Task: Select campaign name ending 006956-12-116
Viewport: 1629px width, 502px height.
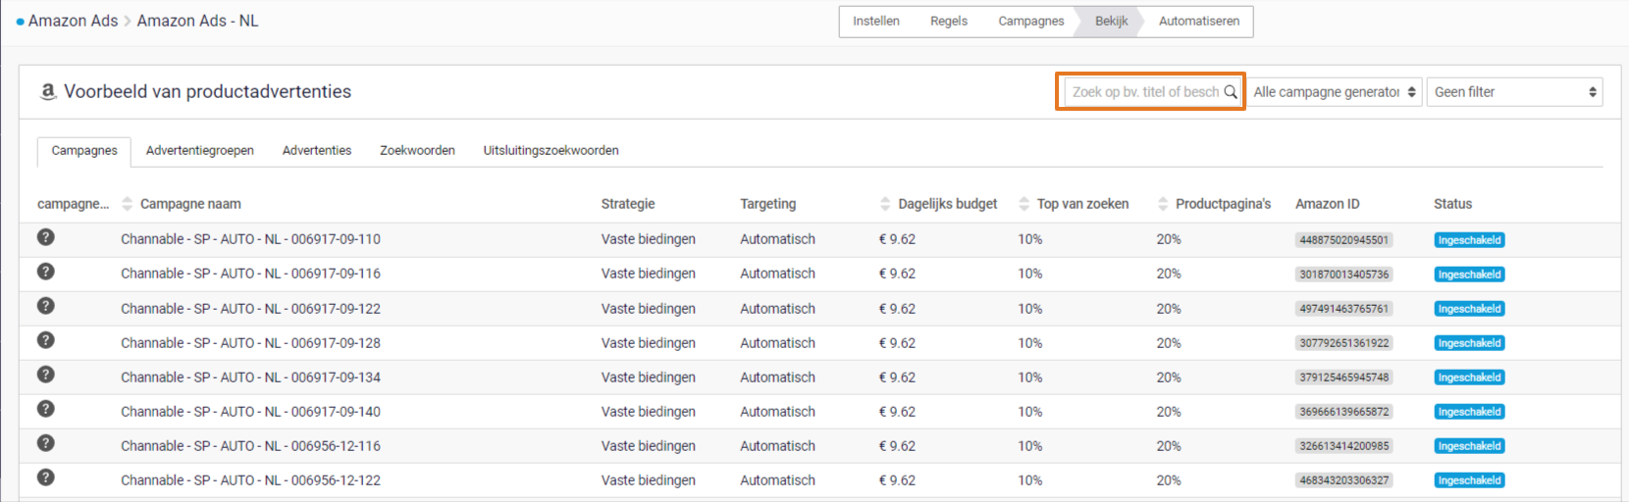Action: click(x=250, y=446)
